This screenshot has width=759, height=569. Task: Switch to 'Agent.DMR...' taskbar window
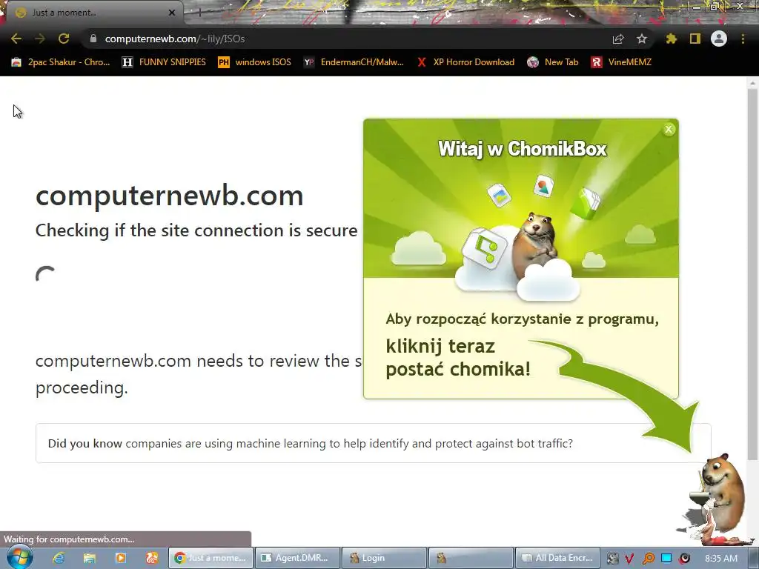297,558
